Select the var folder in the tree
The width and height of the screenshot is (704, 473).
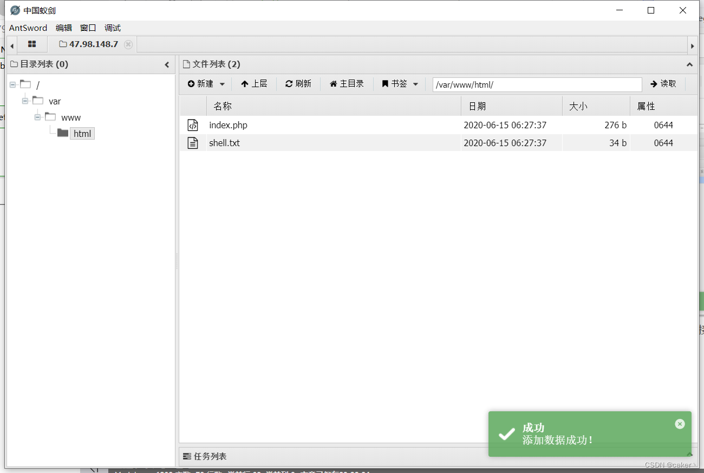[55, 101]
